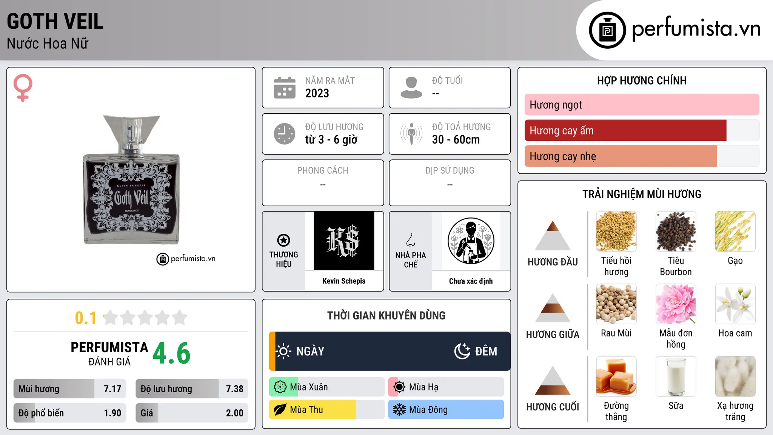Viewport: 773px width, 435px height.
Task: Click the Mùa Thu season bar
Action: [327, 410]
